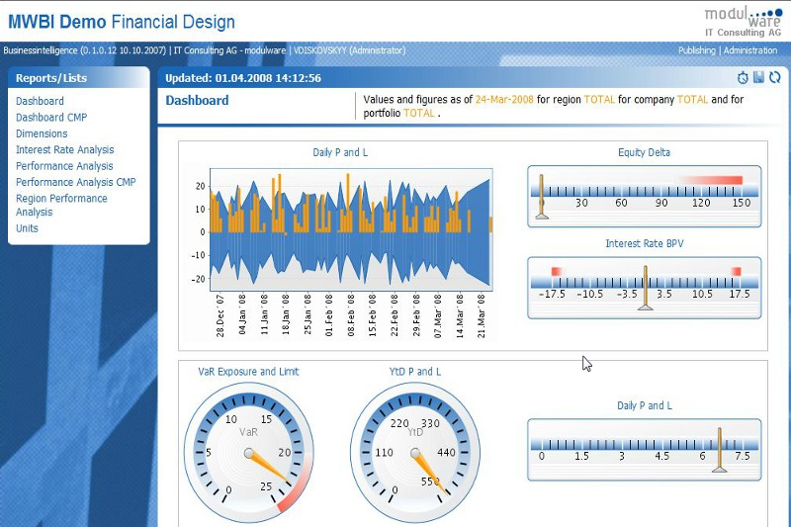Open Performance Analysis CMP report
Screen dimensions: 791x527
tap(76, 182)
